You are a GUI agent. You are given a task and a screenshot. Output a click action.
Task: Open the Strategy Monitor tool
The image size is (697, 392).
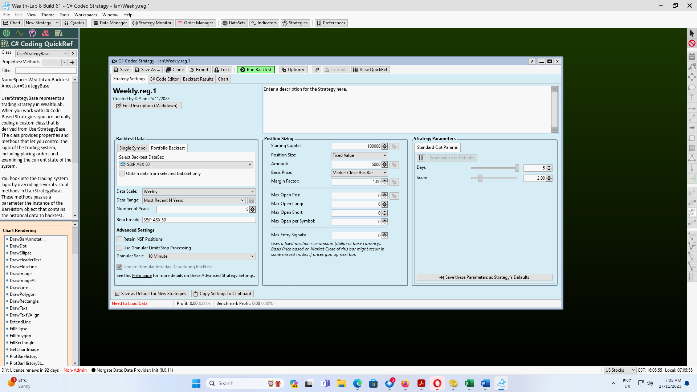(x=152, y=23)
